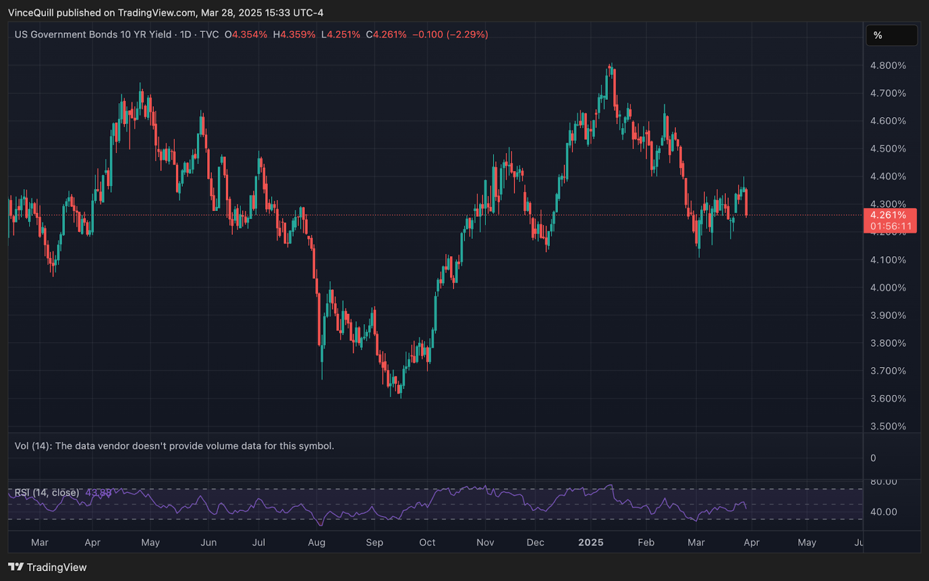Click the TradingView logo icon

(16, 567)
